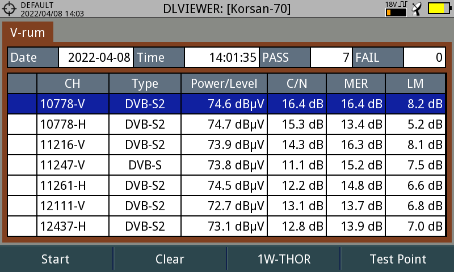
Task: Click the 8.1 dB LM cell
Action: 415,144
